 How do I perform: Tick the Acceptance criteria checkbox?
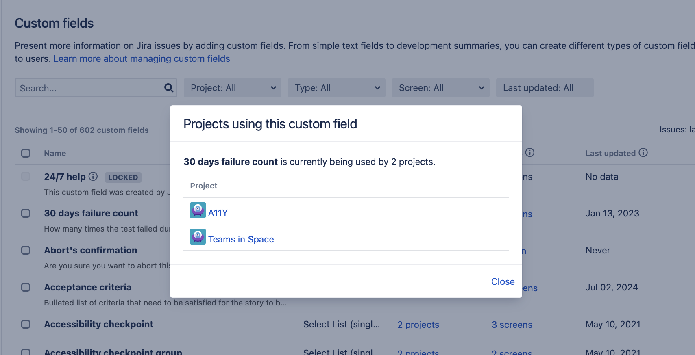(26, 287)
